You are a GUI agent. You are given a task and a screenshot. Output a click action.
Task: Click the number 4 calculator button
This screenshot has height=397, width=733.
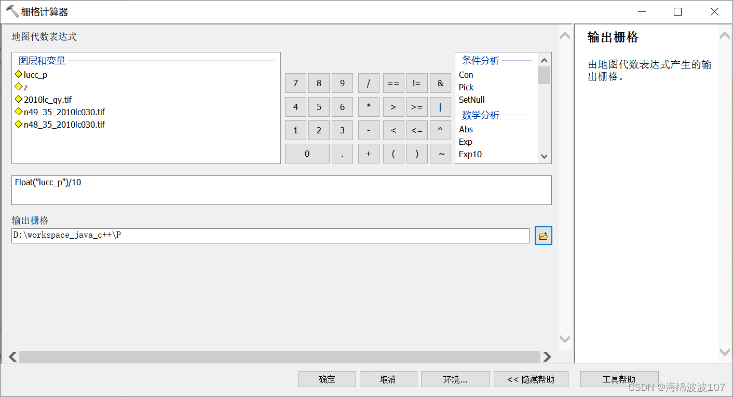coord(295,107)
